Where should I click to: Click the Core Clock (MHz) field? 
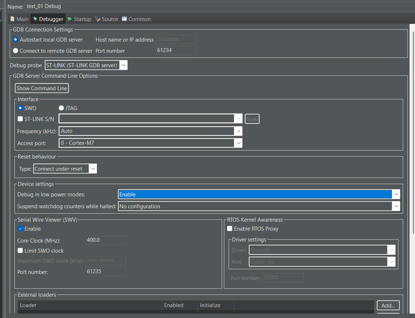[106, 240]
